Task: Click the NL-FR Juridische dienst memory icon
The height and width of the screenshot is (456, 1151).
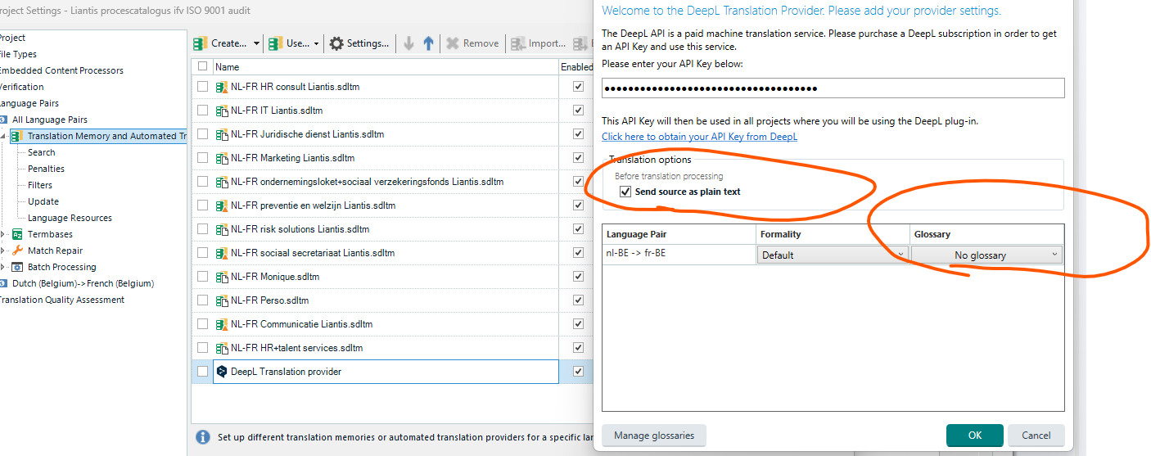Action: coord(221,134)
